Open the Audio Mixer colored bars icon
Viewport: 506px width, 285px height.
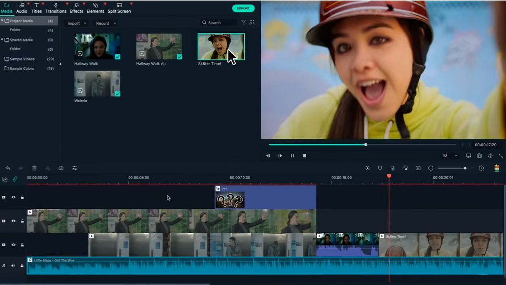tap(496, 168)
